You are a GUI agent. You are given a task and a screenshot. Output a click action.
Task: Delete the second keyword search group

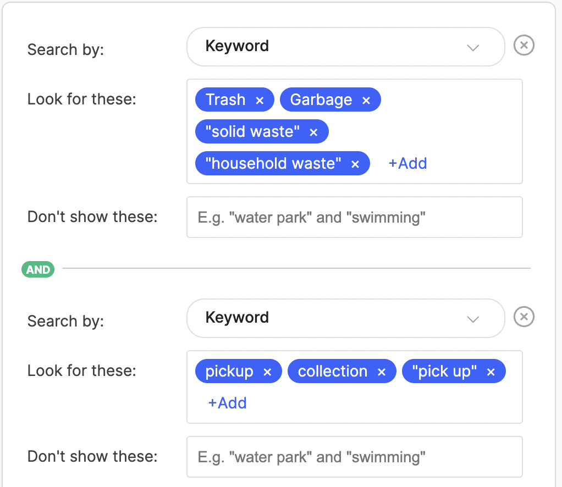tap(524, 317)
